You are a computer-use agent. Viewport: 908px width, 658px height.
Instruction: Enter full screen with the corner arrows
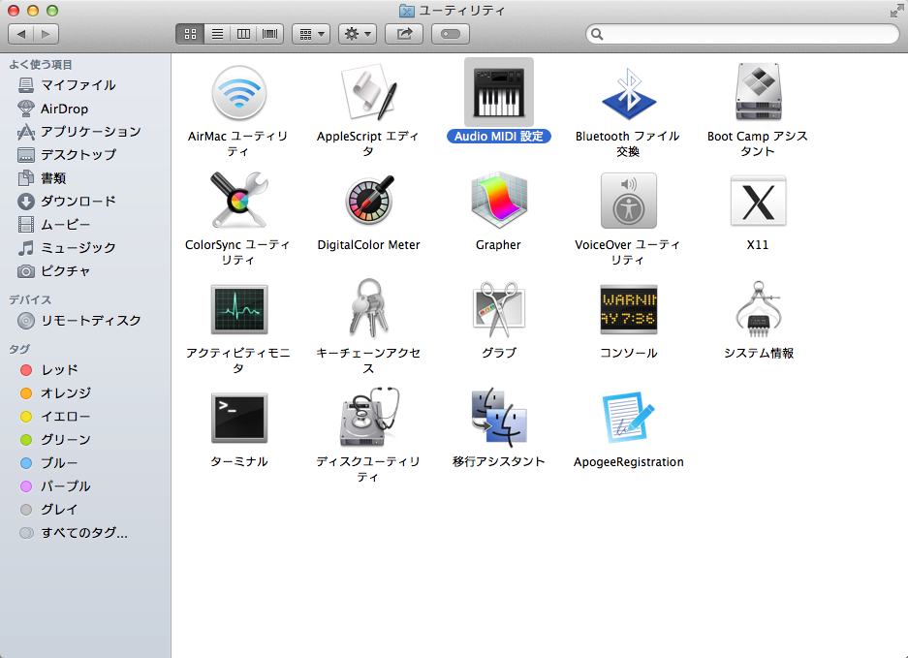(897, 11)
